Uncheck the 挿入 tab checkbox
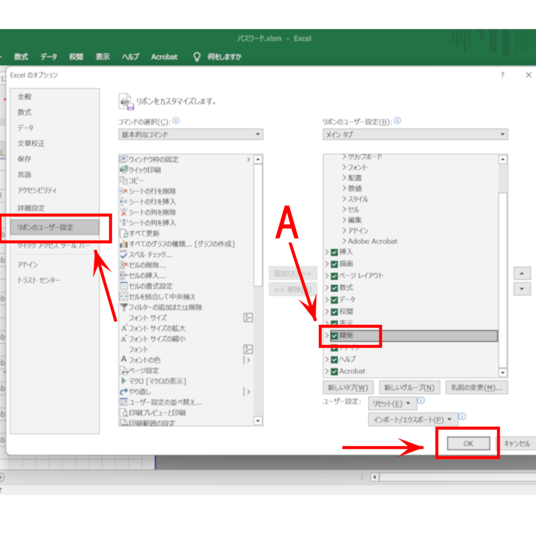 (x=334, y=252)
